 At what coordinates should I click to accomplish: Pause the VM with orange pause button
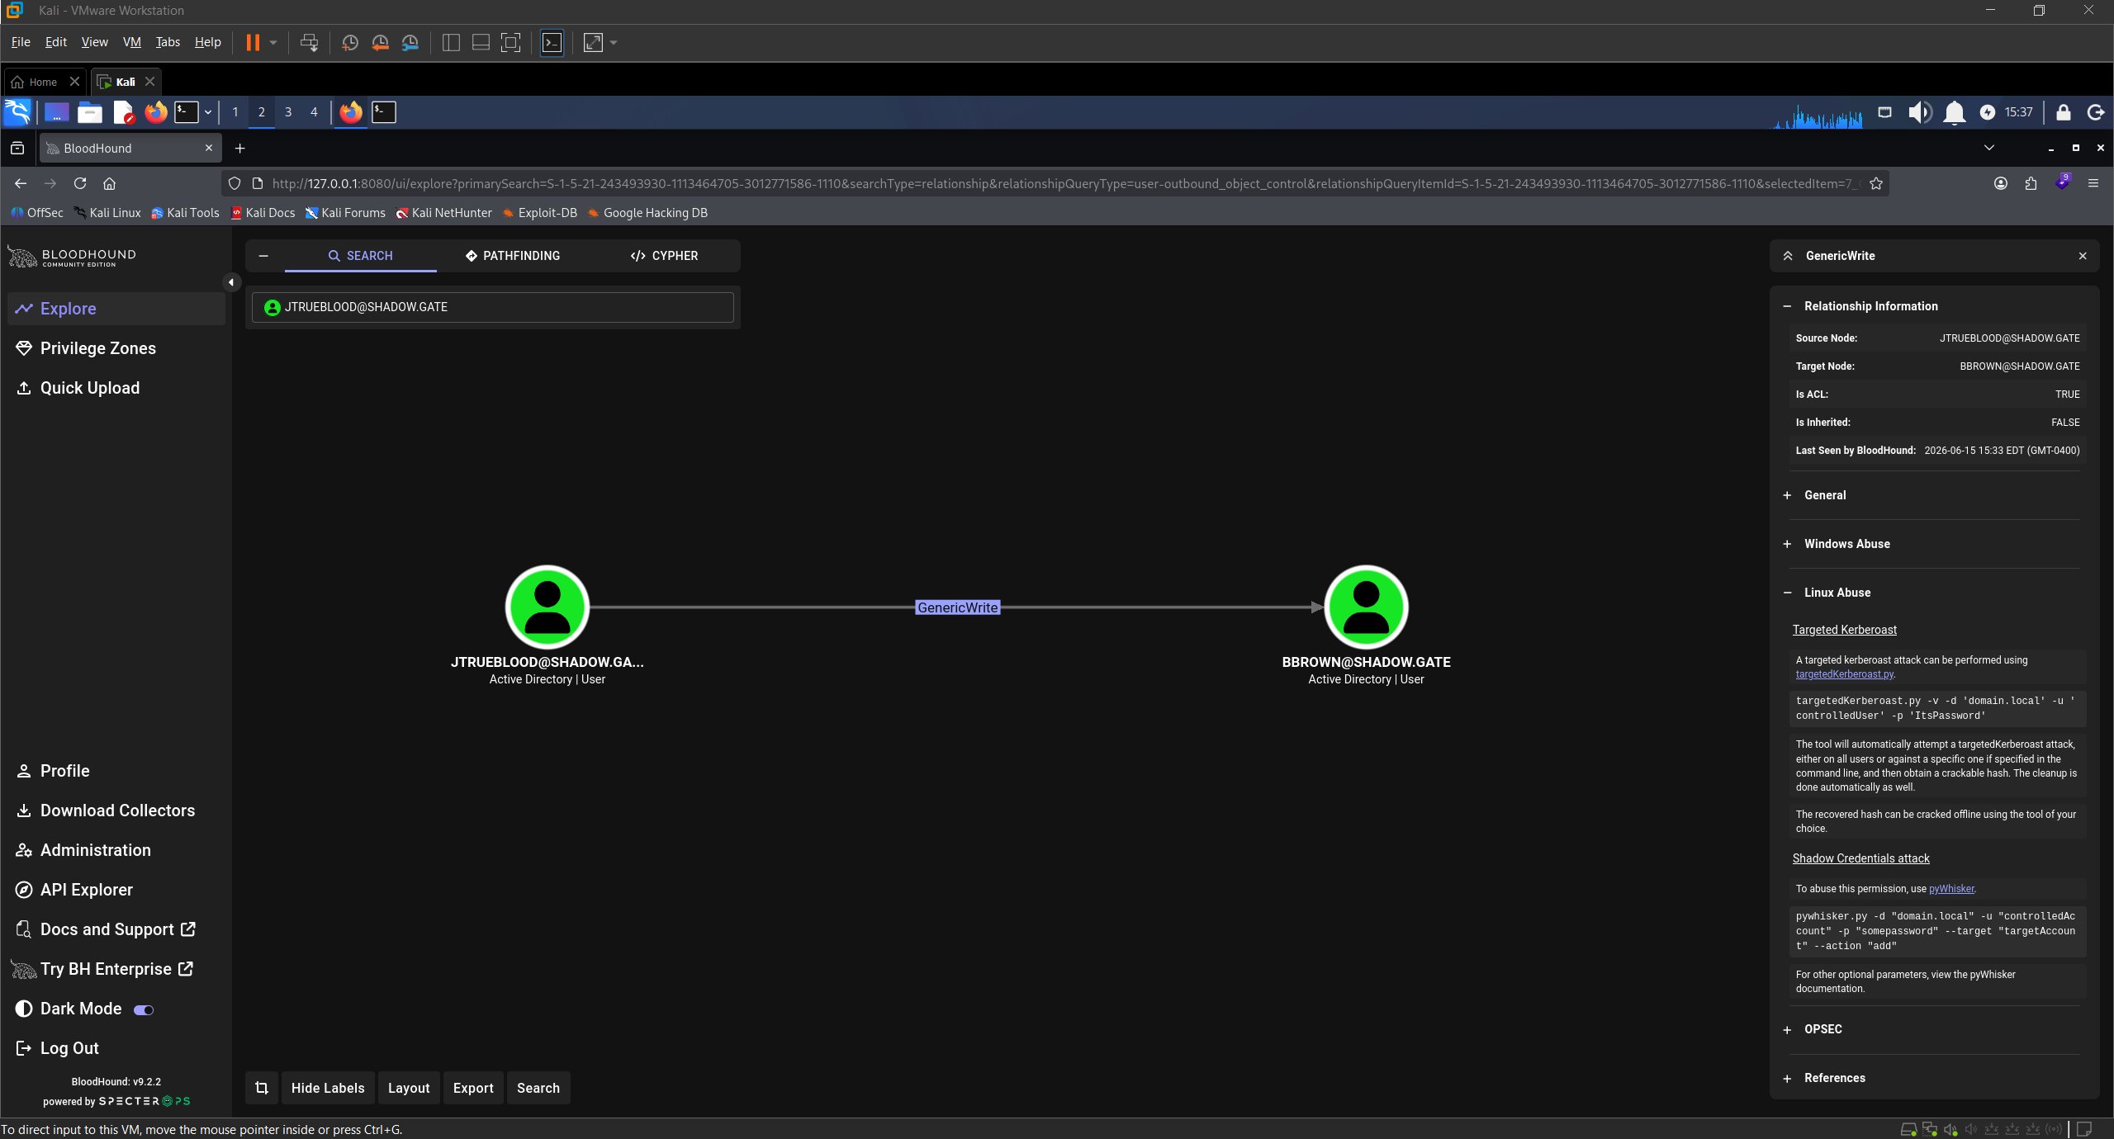tap(253, 42)
